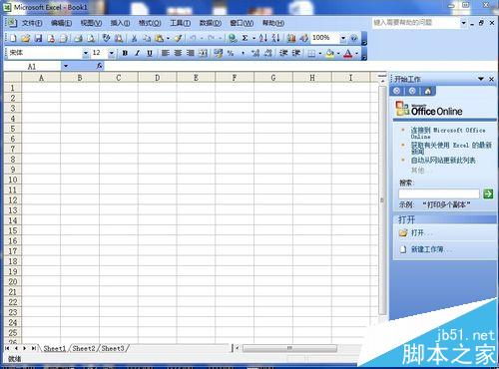499x369 pixels.
Task: Open the 视图(V) View menu
Action: 91,23
